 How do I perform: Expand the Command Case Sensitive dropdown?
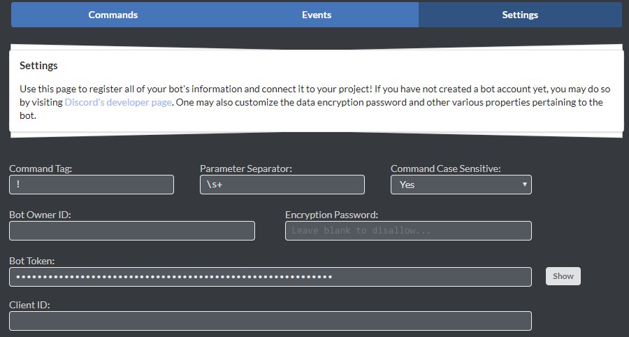coord(461,185)
